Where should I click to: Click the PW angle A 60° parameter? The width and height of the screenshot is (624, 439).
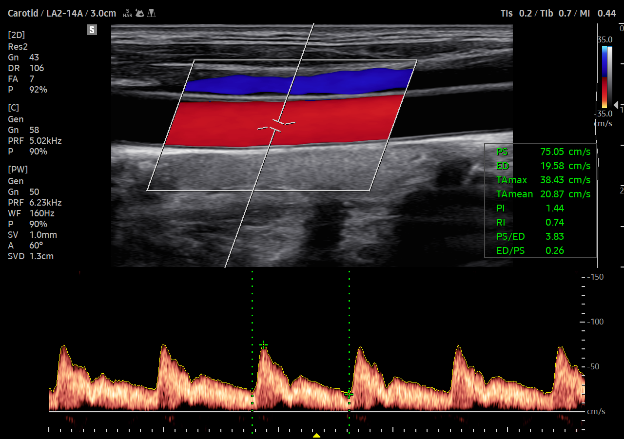click(25, 246)
